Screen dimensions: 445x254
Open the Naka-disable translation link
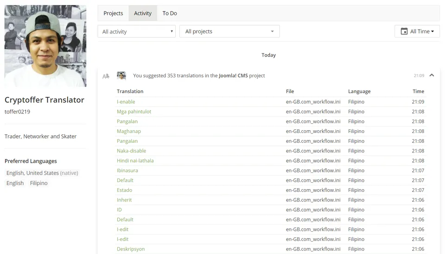coord(131,151)
